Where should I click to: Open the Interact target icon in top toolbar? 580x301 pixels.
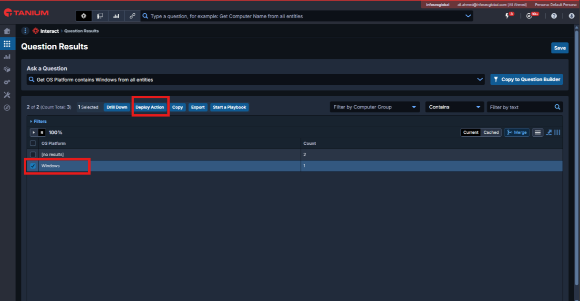tap(84, 16)
